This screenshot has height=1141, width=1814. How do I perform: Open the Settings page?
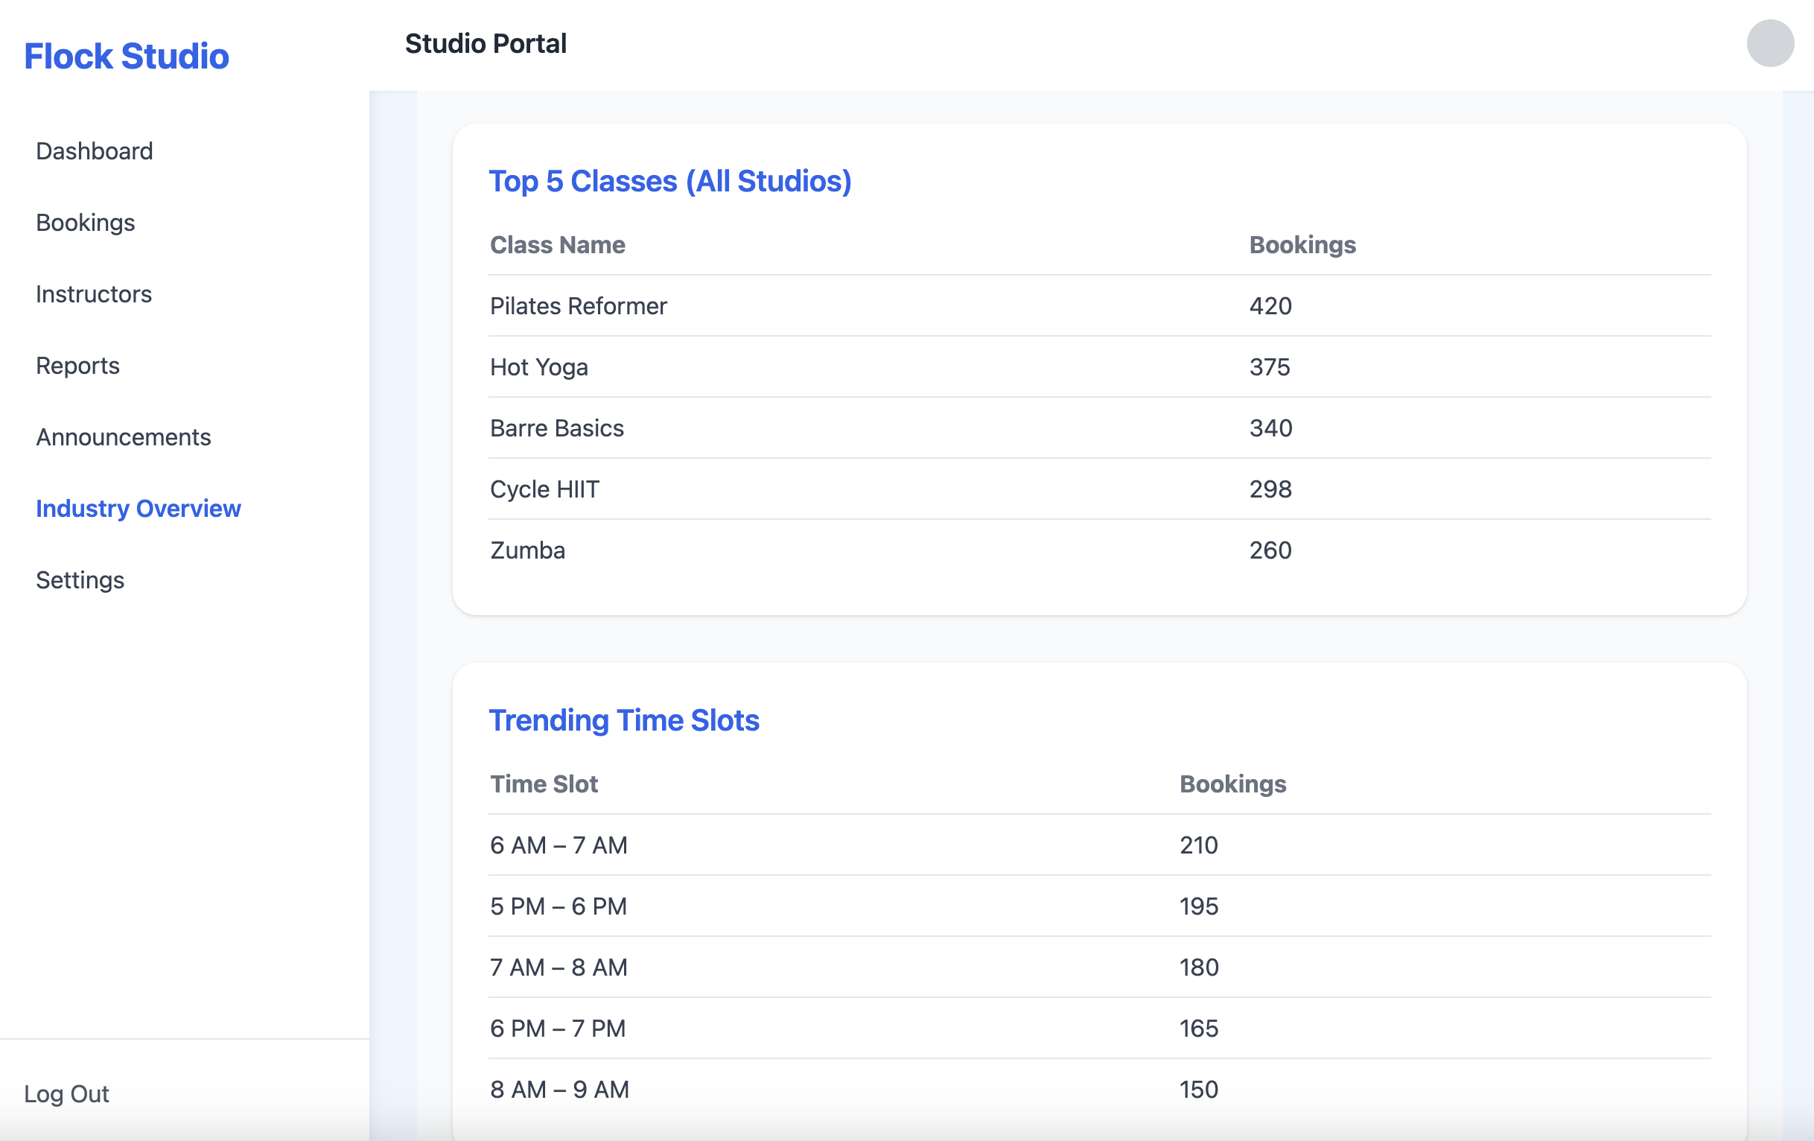(80, 579)
